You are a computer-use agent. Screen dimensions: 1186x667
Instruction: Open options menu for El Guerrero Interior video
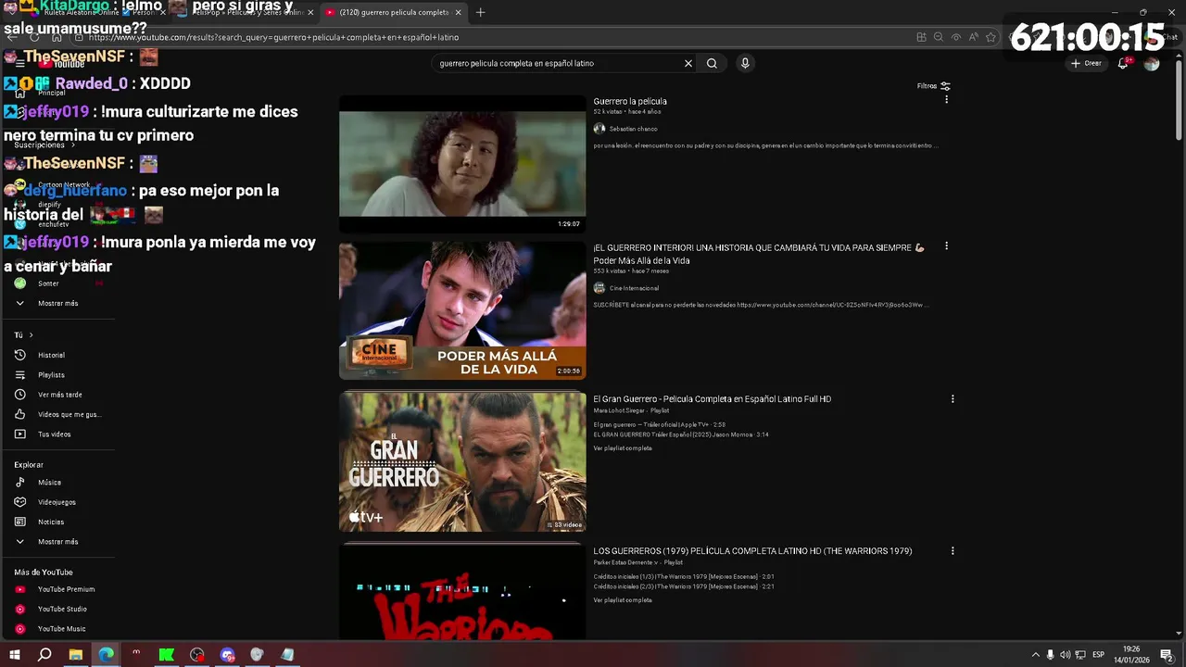[946, 246]
